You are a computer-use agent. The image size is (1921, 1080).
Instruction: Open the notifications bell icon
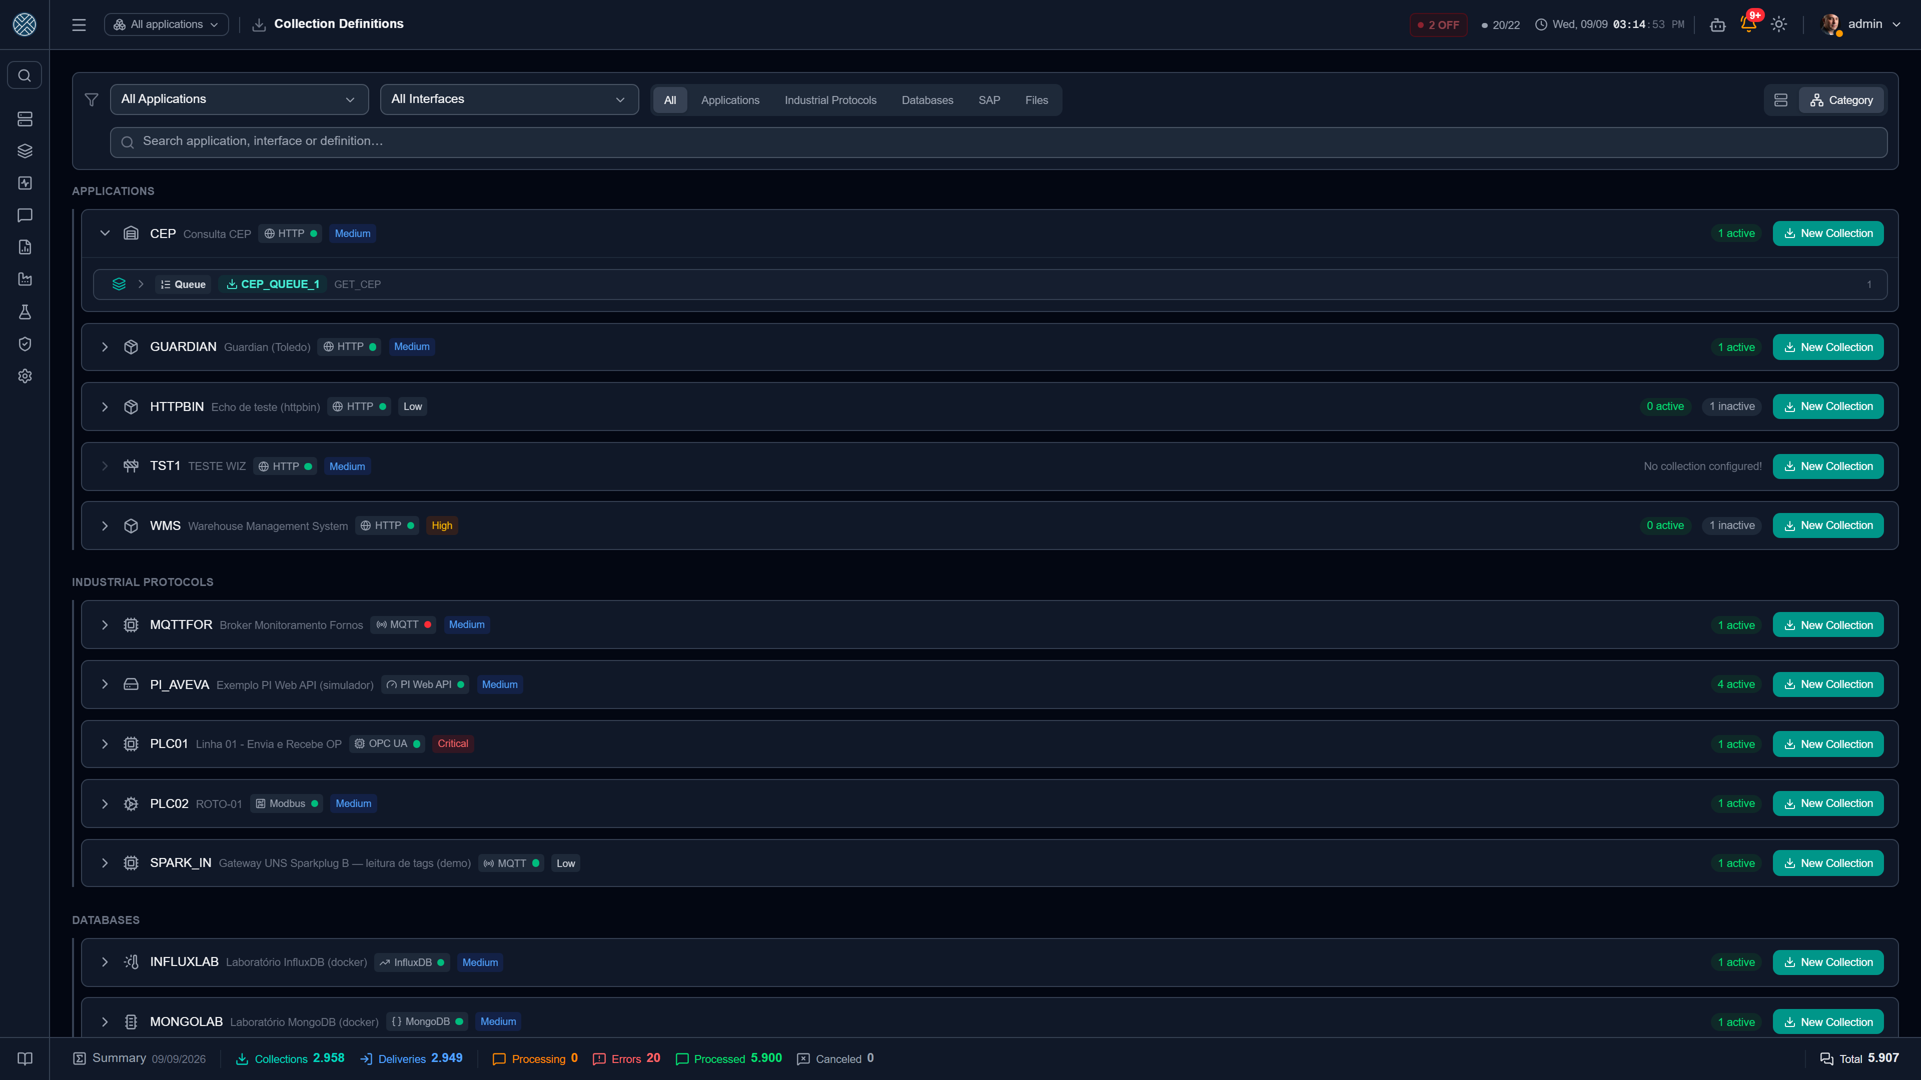tap(1749, 24)
